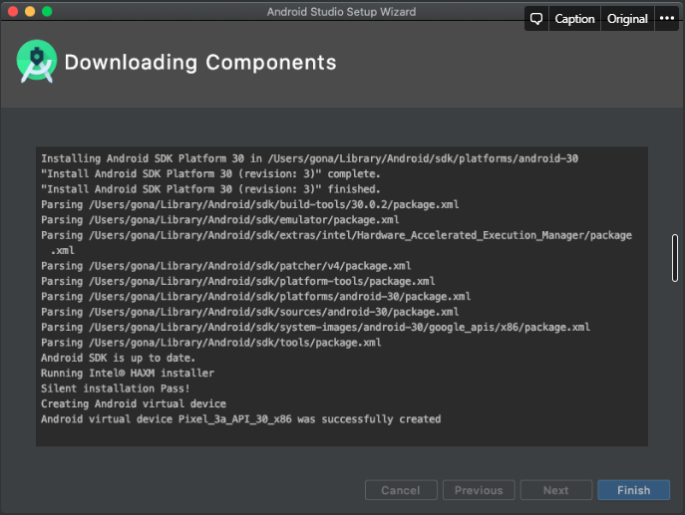This screenshot has width=685, height=515.
Task: Maximize window using the green button
Action: (47, 11)
